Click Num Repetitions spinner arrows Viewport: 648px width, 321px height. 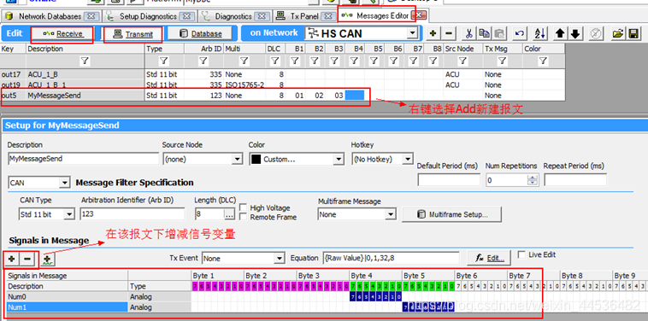pos(533,180)
